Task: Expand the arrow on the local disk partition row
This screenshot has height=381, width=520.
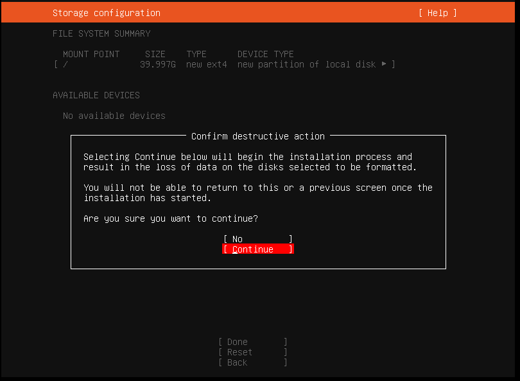Action: click(x=384, y=64)
